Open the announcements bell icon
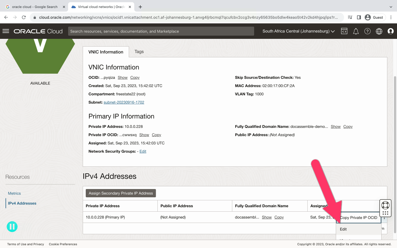This screenshot has height=248, width=397. [x=356, y=31]
